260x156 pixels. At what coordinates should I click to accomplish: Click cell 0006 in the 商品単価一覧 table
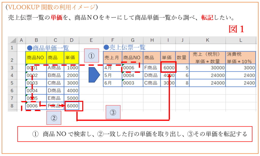32,106
